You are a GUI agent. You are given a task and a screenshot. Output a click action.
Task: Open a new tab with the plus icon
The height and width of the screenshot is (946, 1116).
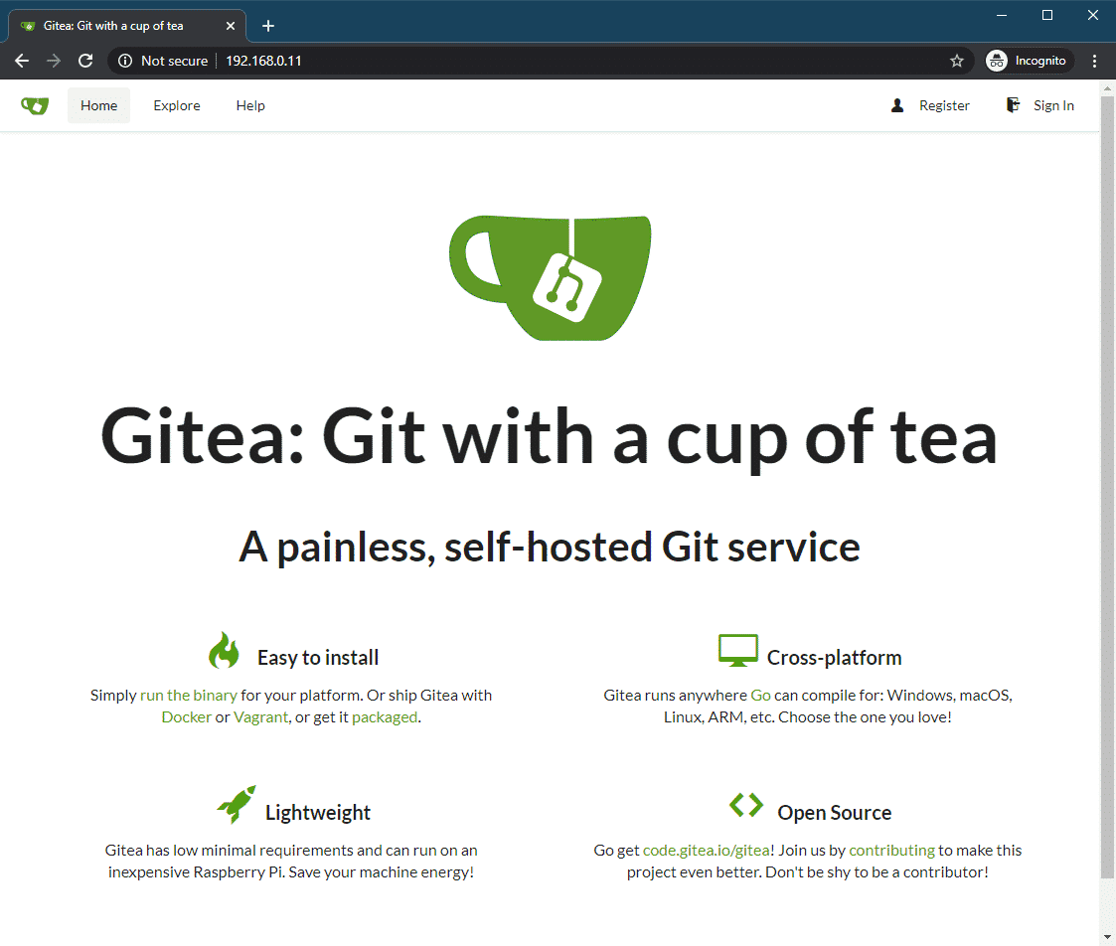point(267,26)
